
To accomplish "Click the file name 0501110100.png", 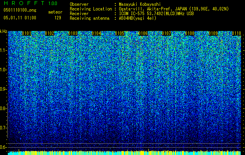I will (20, 10).
